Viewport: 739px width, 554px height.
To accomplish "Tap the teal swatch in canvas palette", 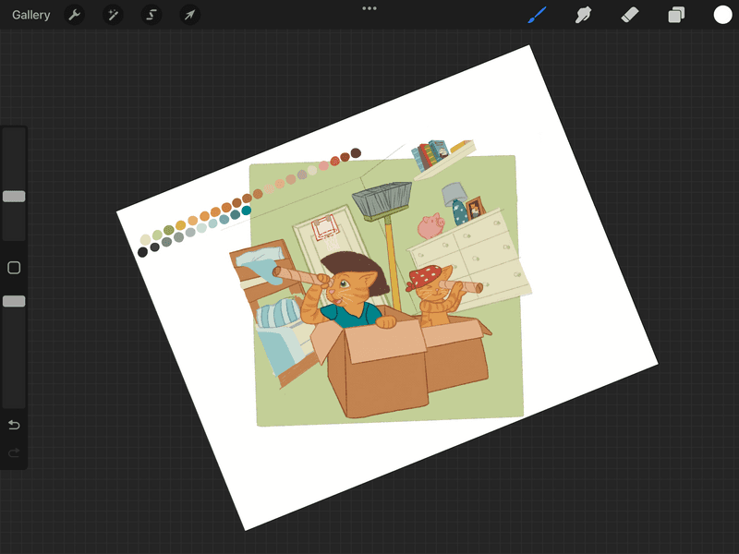I will coord(247,211).
